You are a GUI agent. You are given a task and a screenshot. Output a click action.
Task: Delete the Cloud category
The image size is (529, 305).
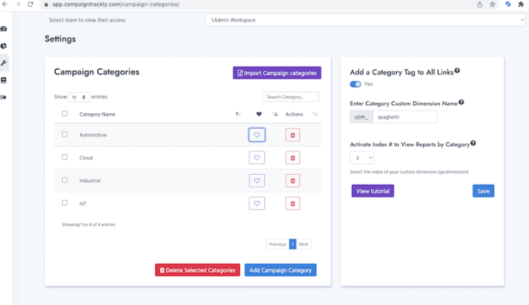[x=292, y=158]
